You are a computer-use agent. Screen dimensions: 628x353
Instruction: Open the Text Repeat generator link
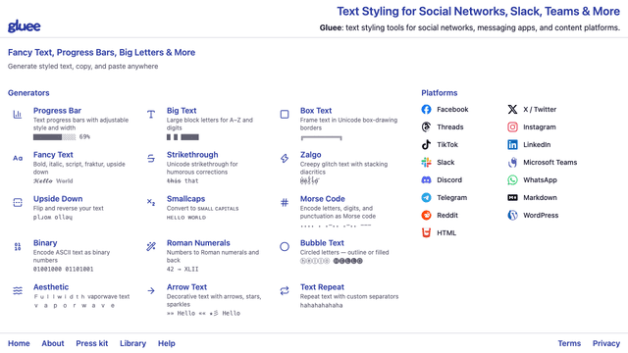pyautogui.click(x=322, y=286)
